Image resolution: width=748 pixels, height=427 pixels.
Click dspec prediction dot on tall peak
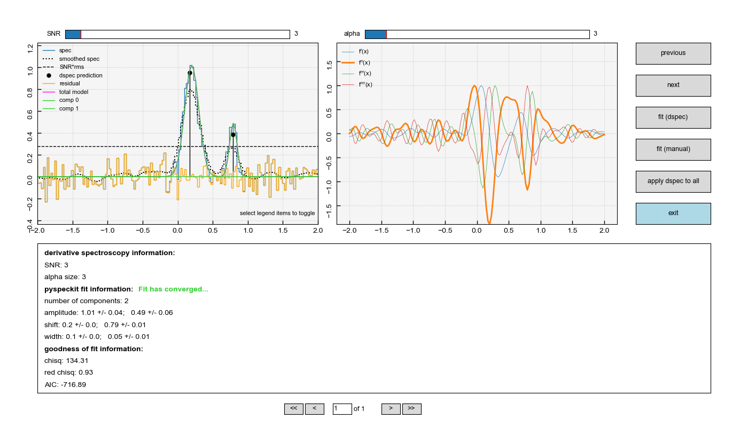(x=190, y=73)
